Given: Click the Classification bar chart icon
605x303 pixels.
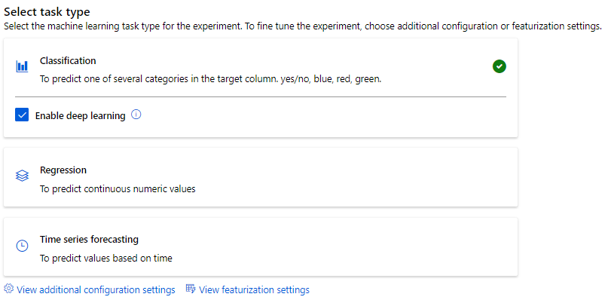Looking at the screenshot, I should click(22, 66).
